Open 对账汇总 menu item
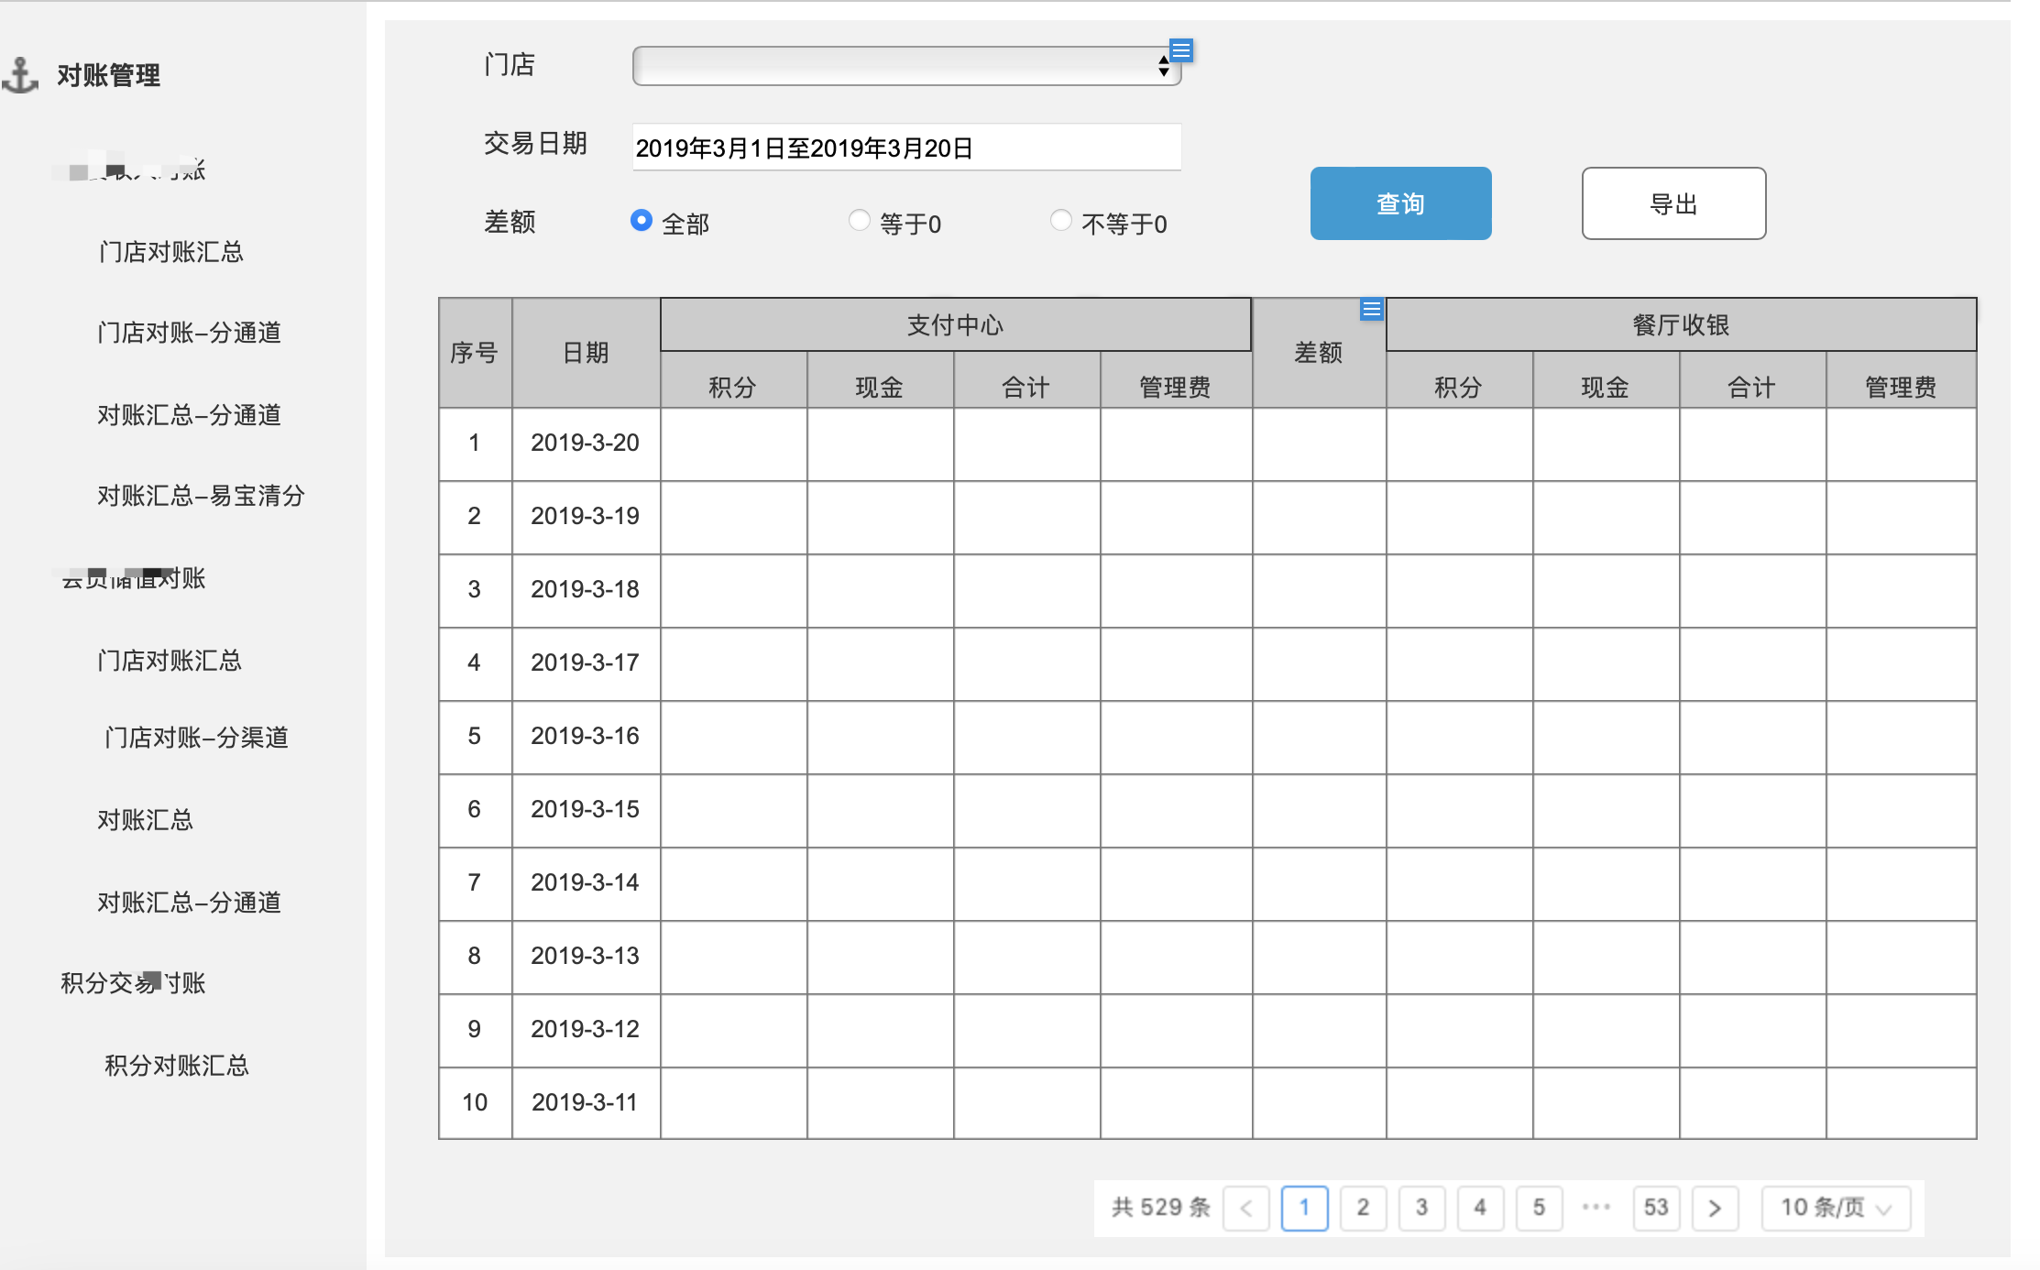Viewport: 2040px width, 1270px height. click(146, 820)
